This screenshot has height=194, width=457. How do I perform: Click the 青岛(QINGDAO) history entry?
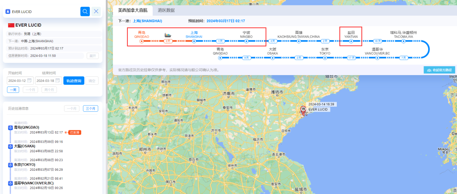(x=27, y=127)
